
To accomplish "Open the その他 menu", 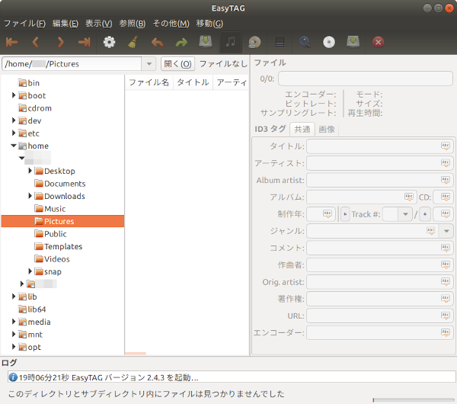I will [x=171, y=24].
